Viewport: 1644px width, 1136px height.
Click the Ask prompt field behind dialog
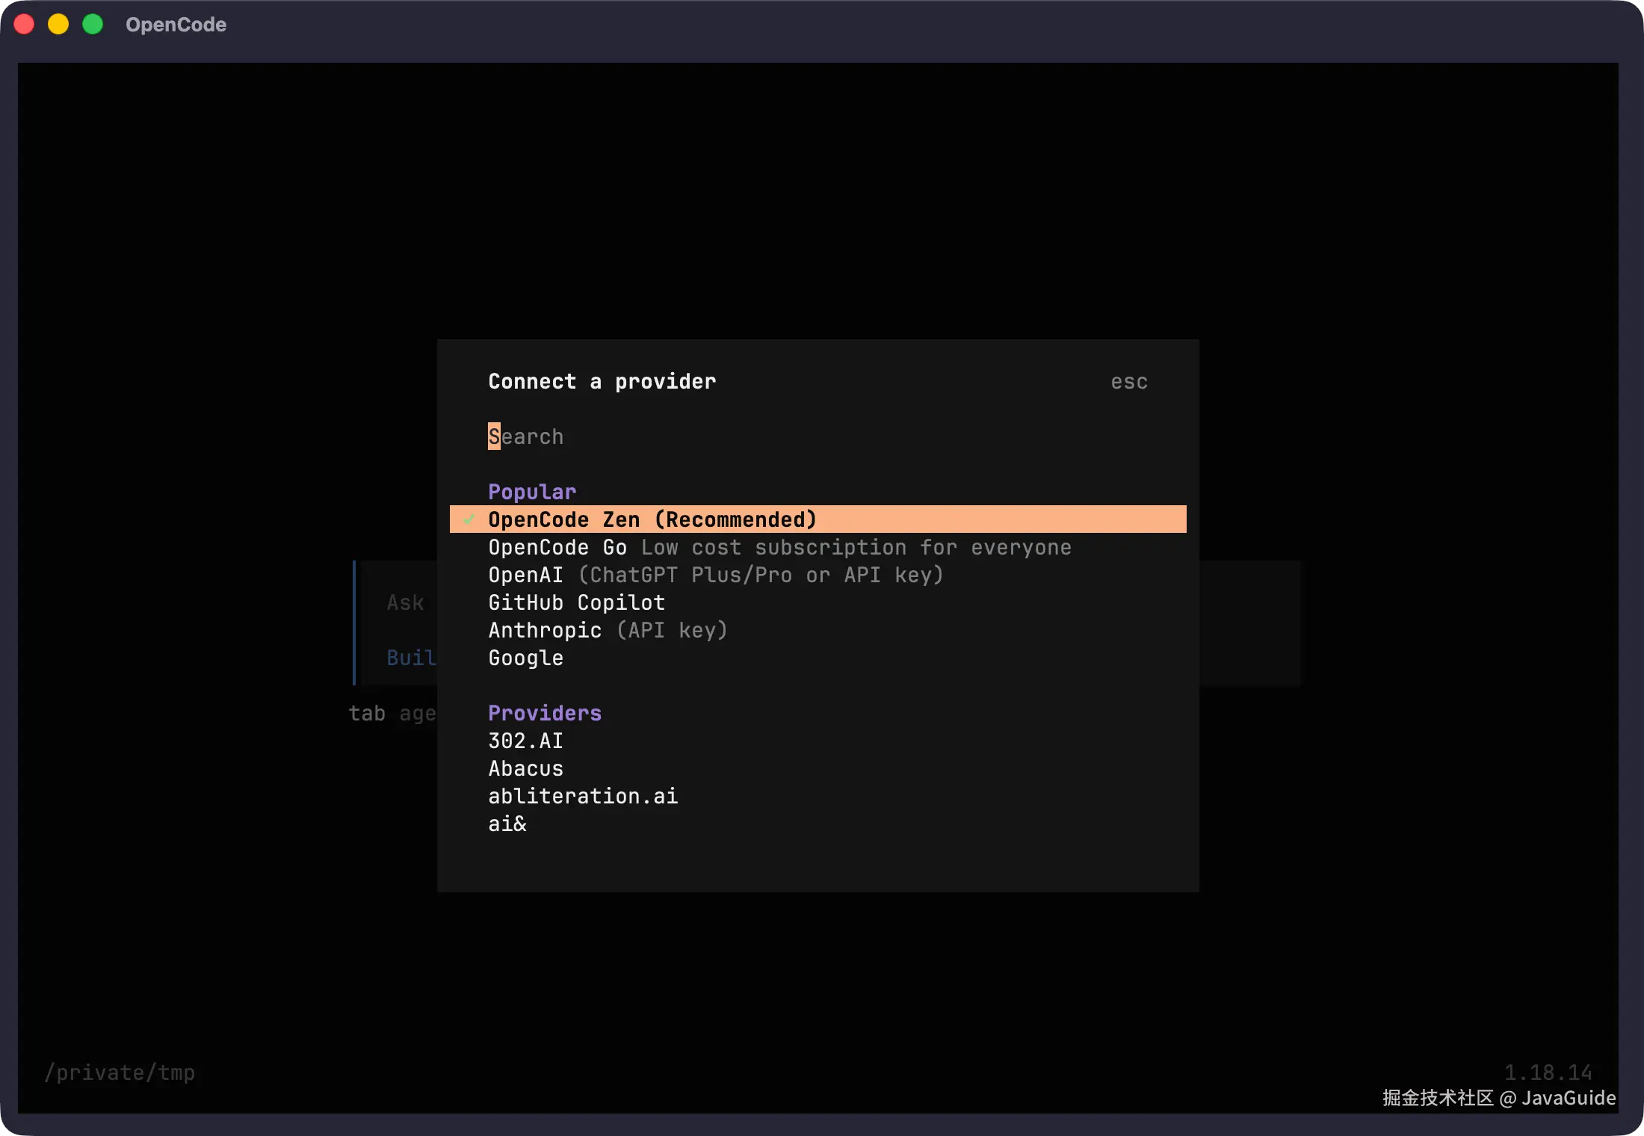tap(405, 602)
